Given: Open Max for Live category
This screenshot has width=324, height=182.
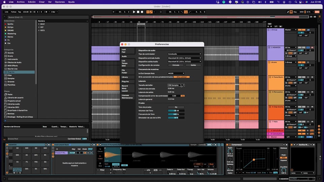Looking at the screenshot, I should tap(12, 69).
